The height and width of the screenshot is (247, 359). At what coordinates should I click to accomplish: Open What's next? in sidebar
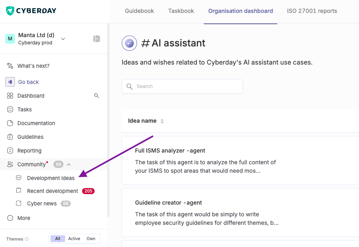(x=33, y=66)
